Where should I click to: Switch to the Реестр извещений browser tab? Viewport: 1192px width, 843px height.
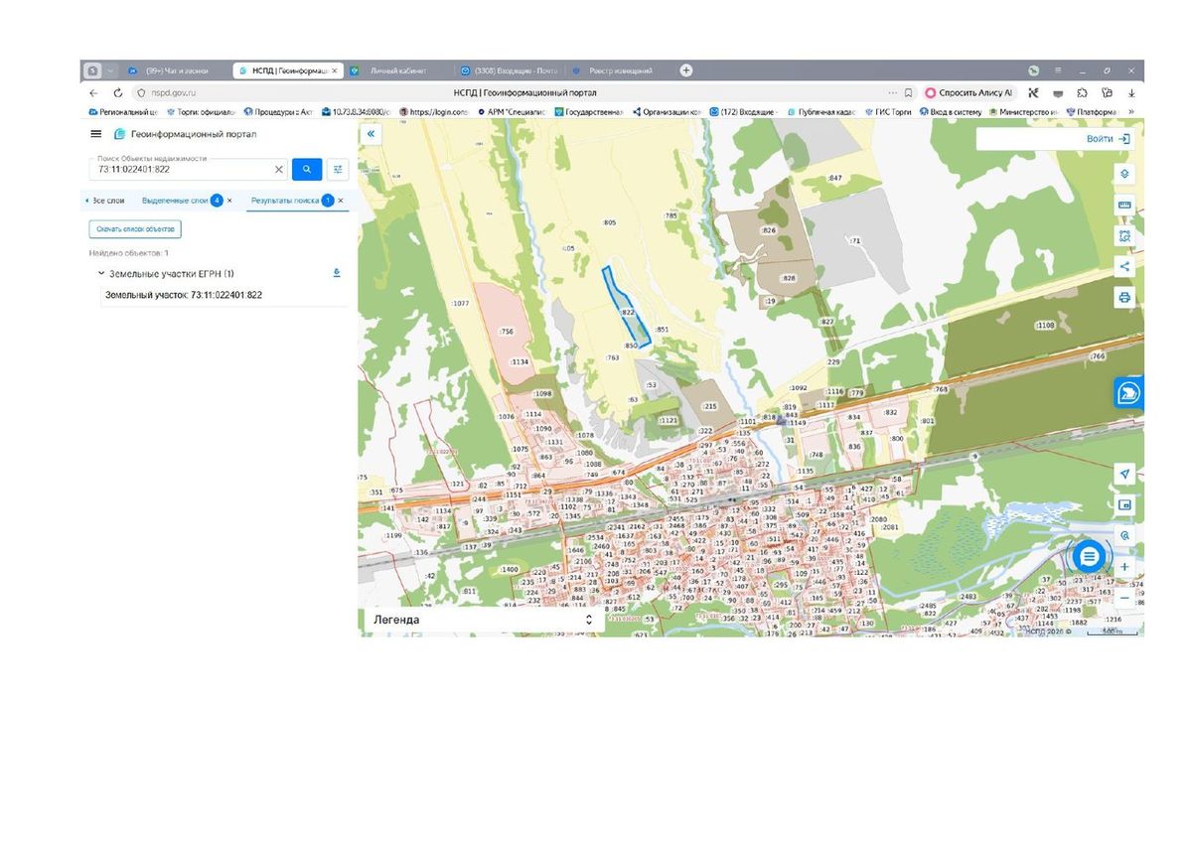[x=620, y=71]
